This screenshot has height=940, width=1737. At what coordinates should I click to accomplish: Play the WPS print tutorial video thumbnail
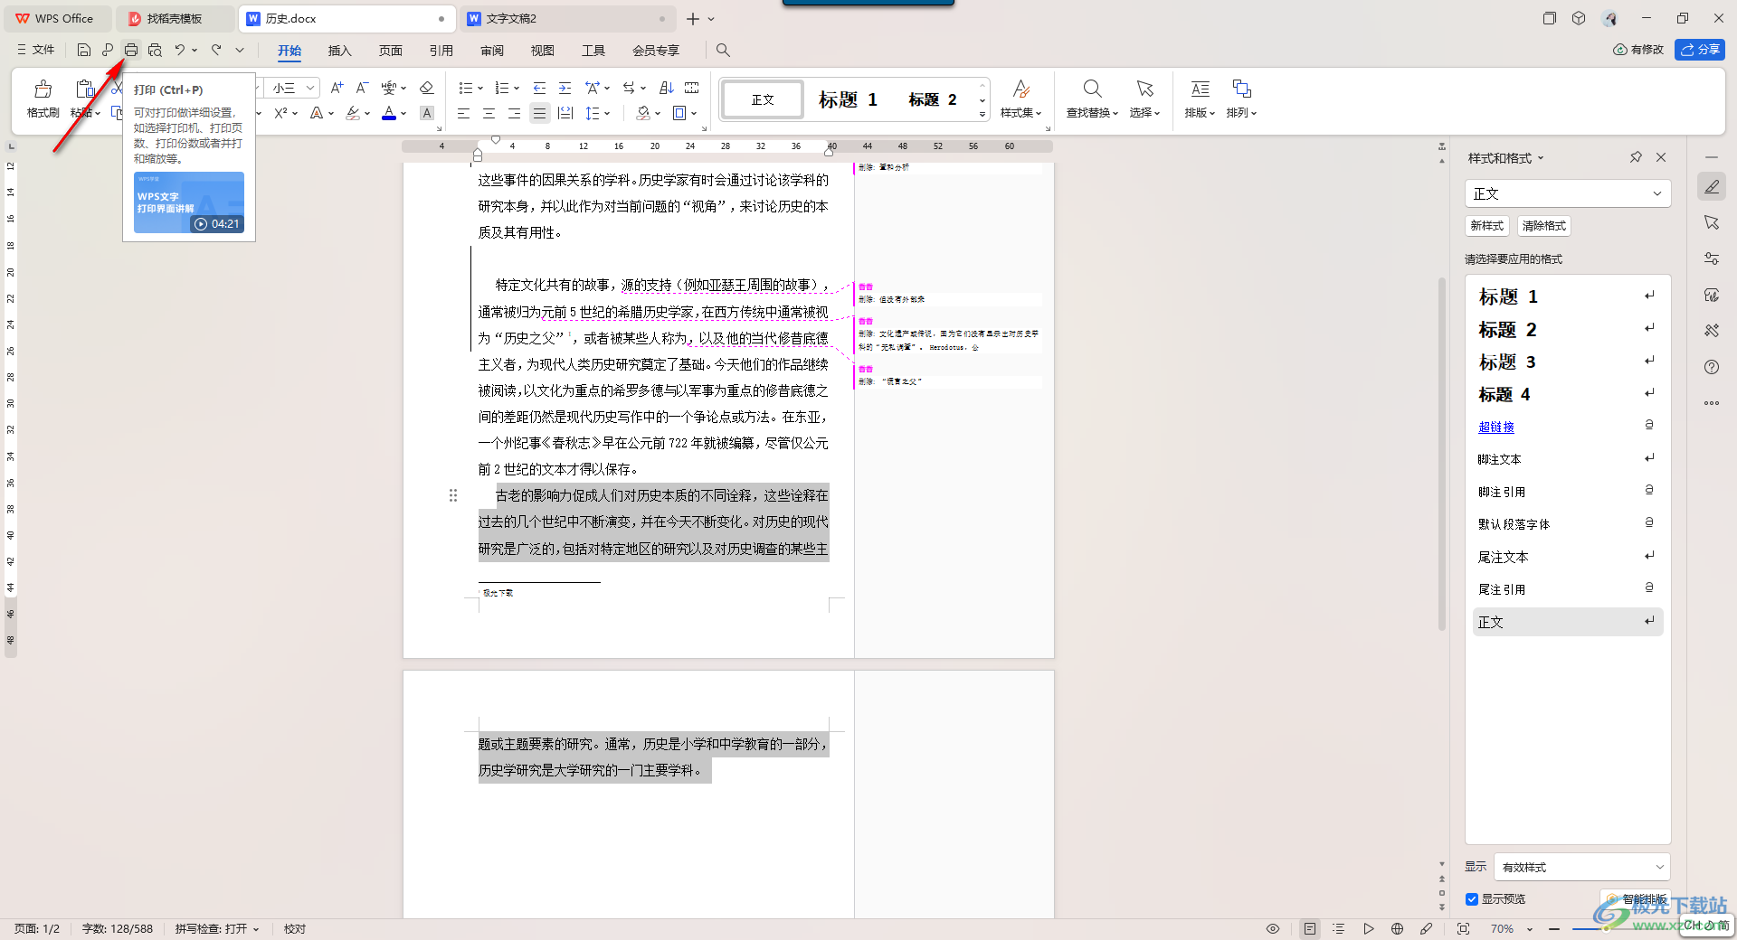click(x=189, y=202)
